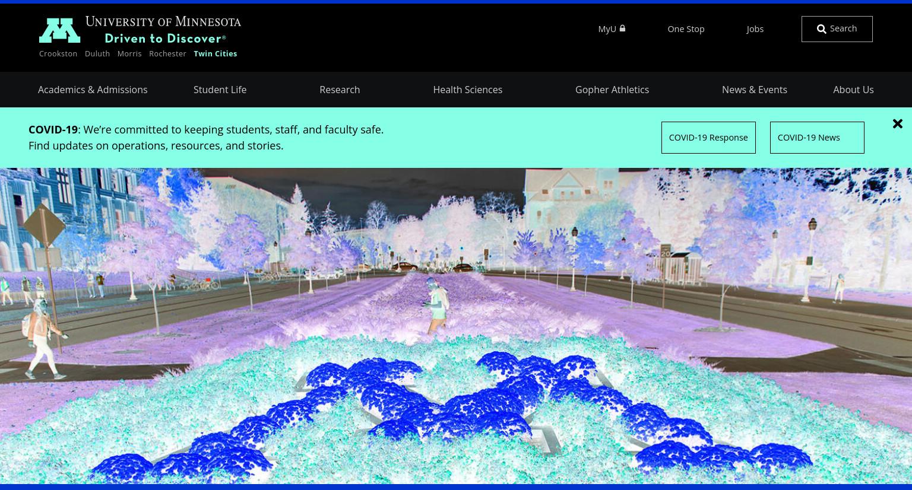Viewport: 912px width, 490px height.
Task: Click the COVID-19 News button
Action: pos(817,138)
